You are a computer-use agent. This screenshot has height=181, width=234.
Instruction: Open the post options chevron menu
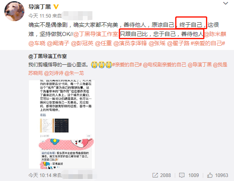pos(226,3)
